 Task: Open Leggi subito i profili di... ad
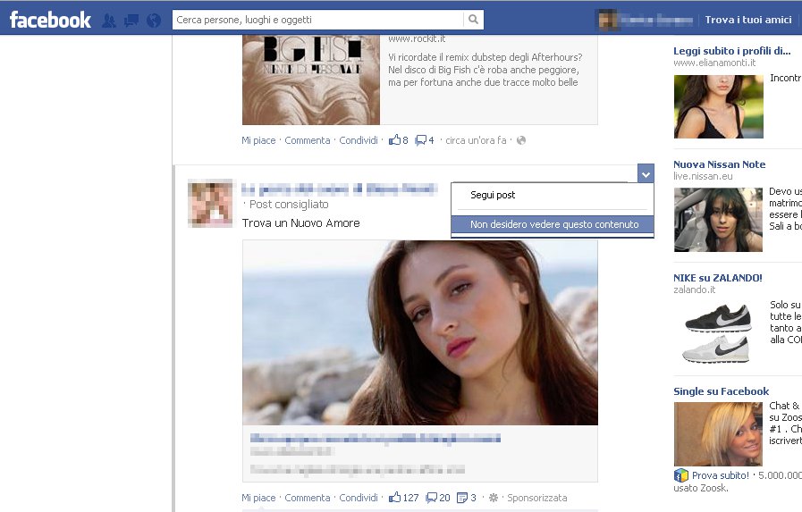click(x=732, y=51)
